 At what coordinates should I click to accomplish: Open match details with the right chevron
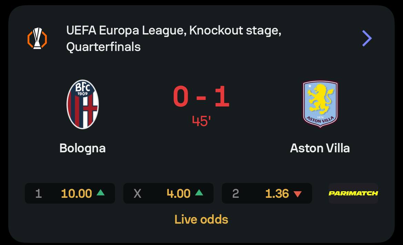pos(367,38)
